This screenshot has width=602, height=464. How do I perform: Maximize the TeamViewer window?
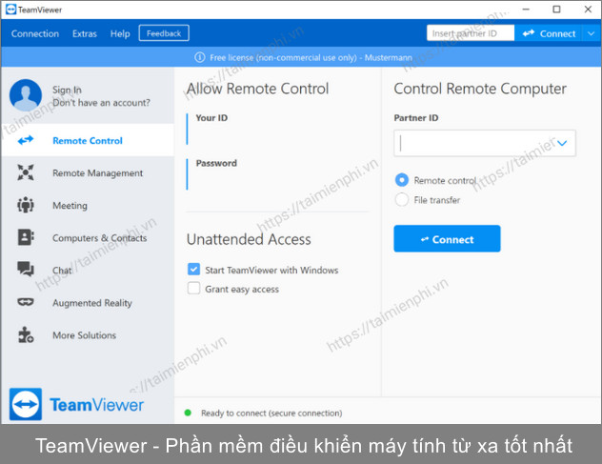(x=556, y=10)
